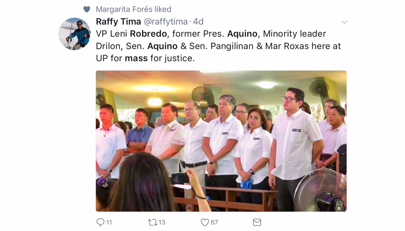Share tweet via envelope message icon
405x231 pixels.
[257, 222]
